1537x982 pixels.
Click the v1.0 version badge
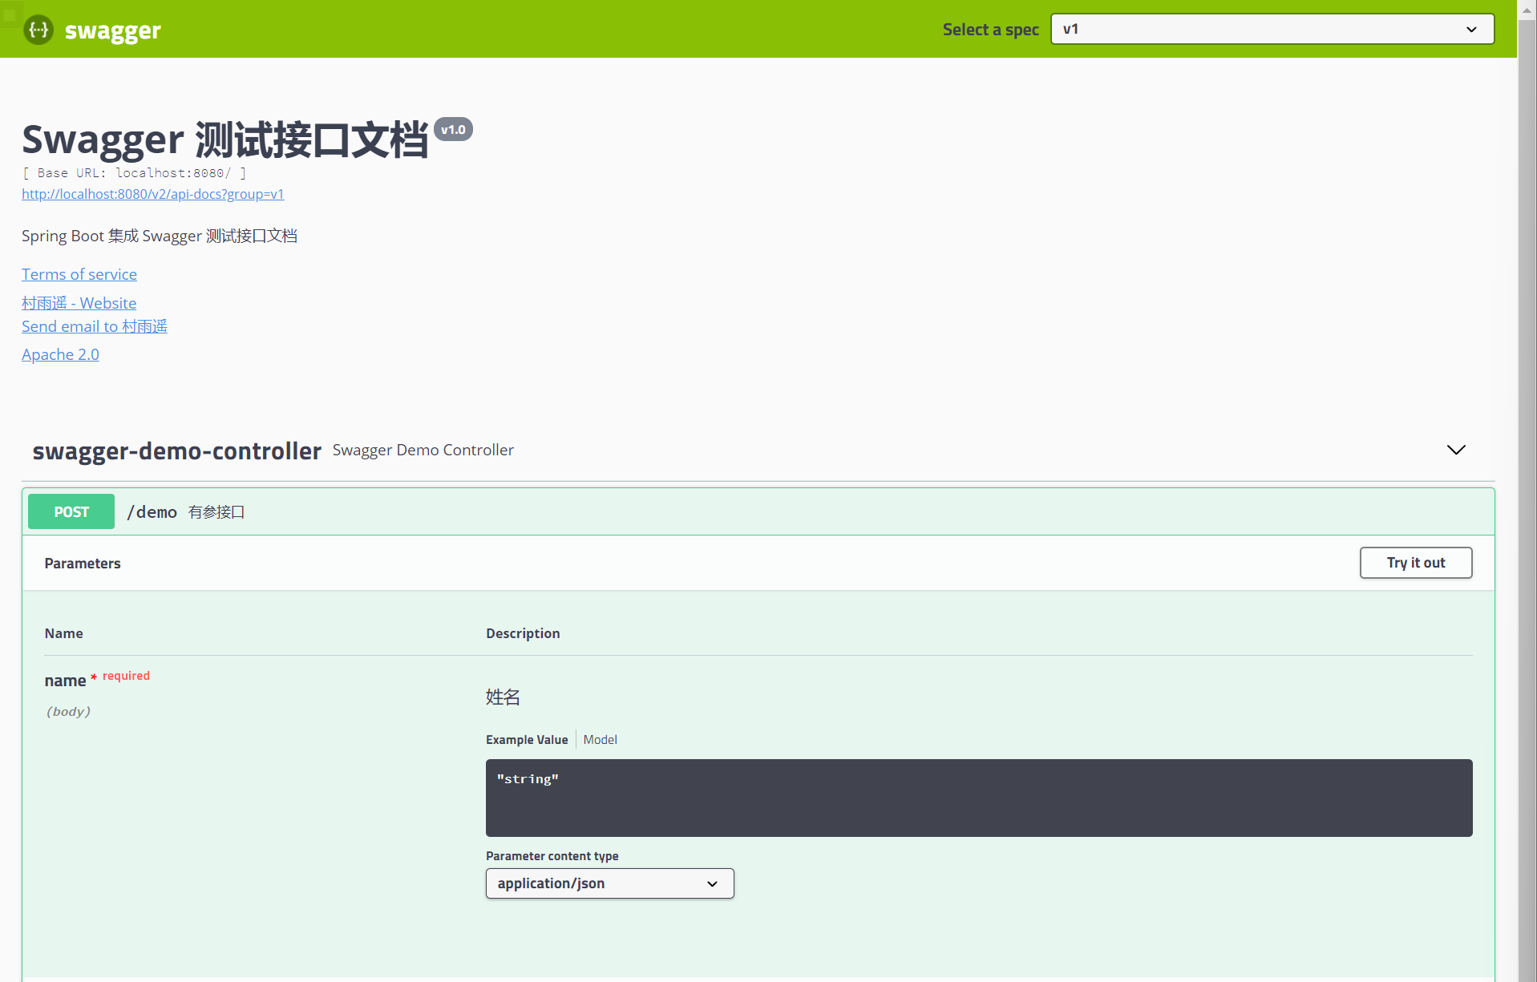(x=454, y=129)
